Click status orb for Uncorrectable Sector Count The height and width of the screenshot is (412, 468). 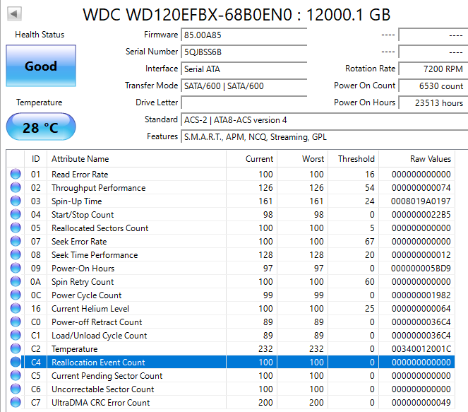click(16, 389)
